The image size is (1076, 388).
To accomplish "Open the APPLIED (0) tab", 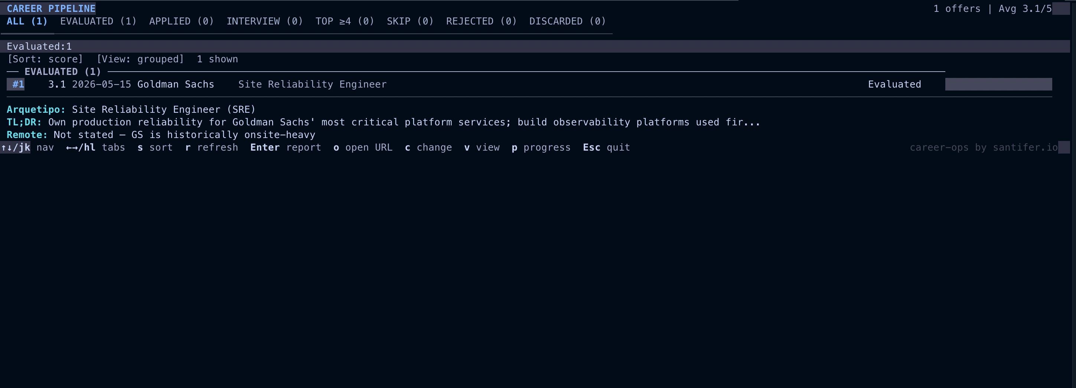I will tap(182, 21).
